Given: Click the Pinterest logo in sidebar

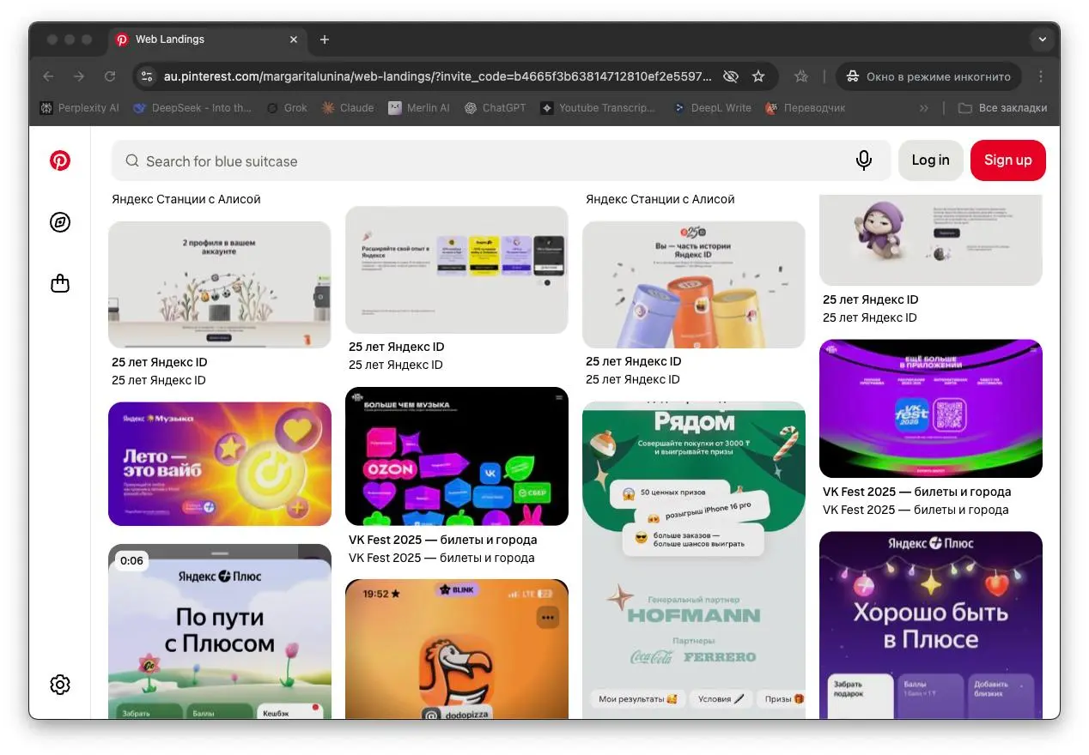Looking at the screenshot, I should [x=60, y=161].
